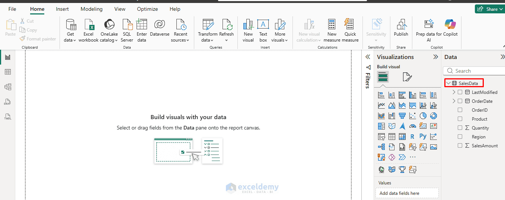Open the Excel workbook data source
505x200 pixels.
[89, 30]
